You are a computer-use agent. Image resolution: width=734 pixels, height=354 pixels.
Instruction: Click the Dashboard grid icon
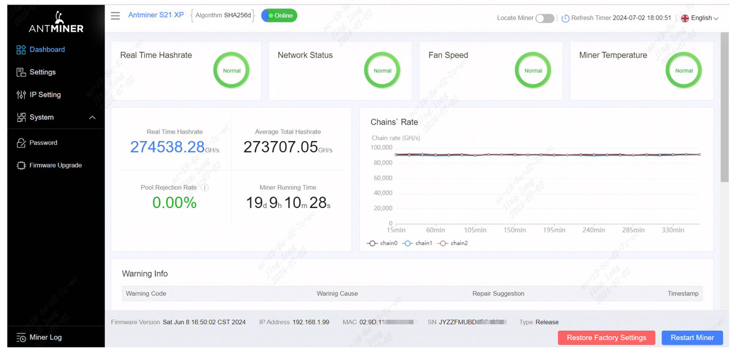21,50
